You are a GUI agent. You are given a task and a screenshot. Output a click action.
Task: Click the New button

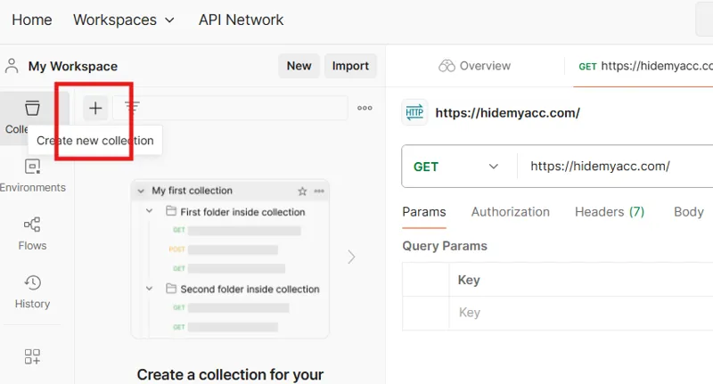[x=299, y=66]
